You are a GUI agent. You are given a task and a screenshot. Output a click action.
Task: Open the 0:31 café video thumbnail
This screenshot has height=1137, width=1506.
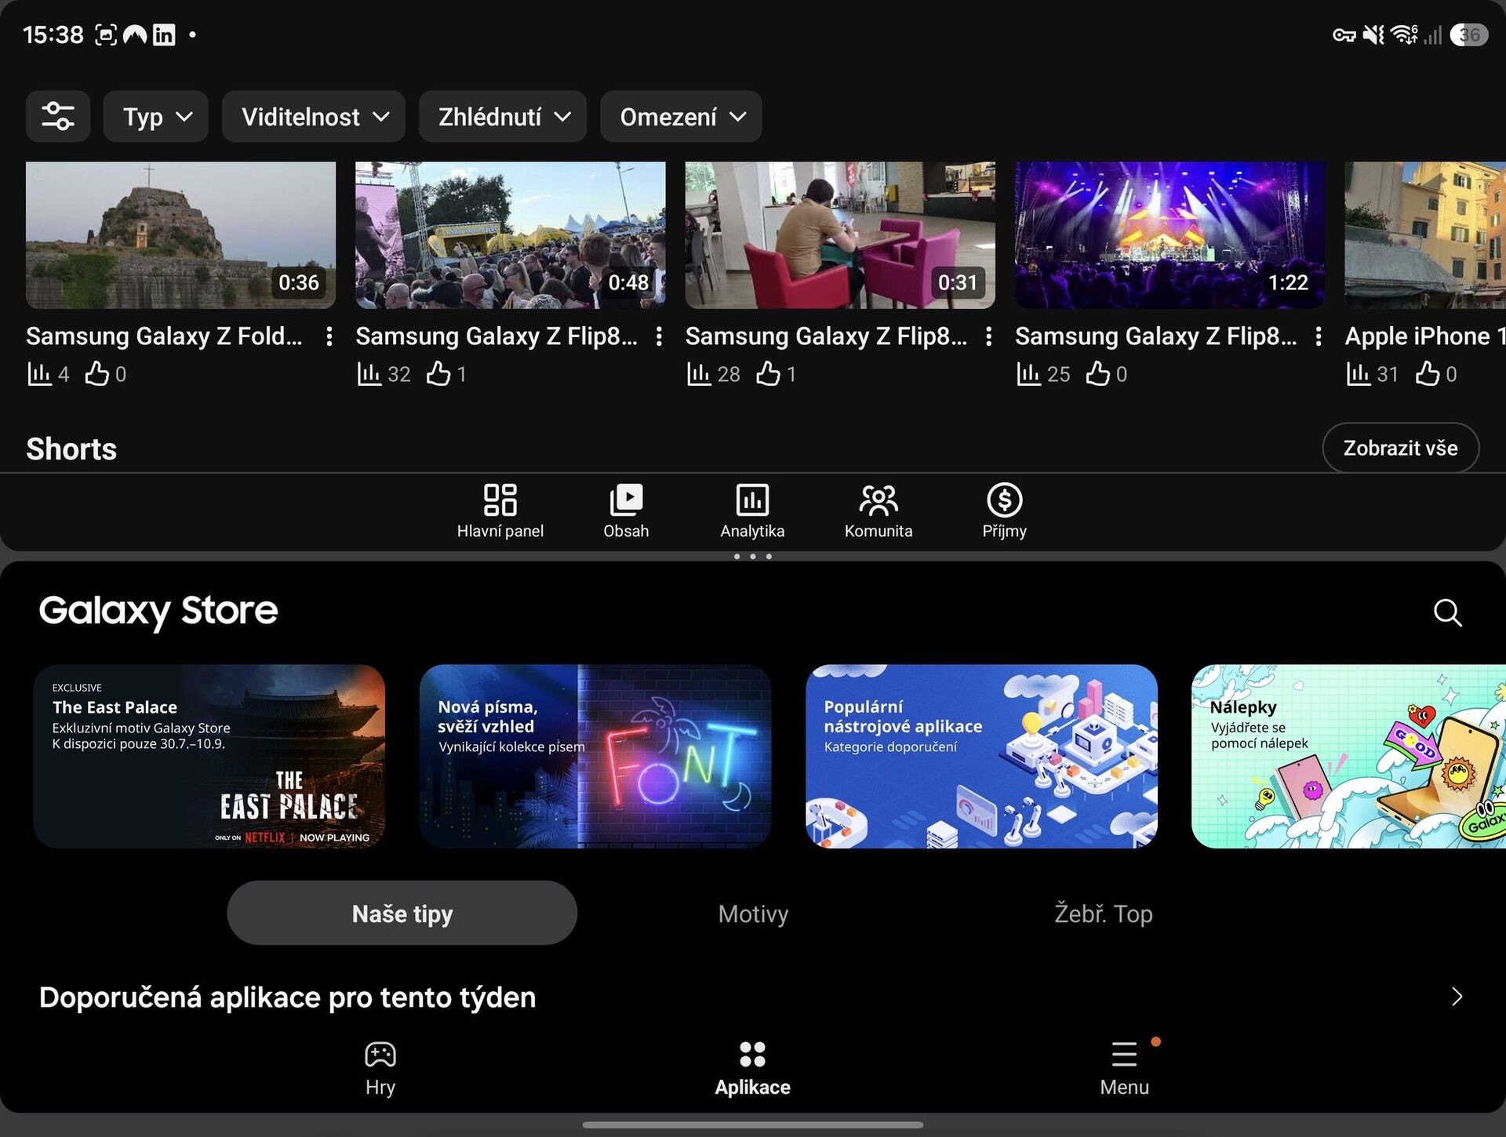click(840, 235)
